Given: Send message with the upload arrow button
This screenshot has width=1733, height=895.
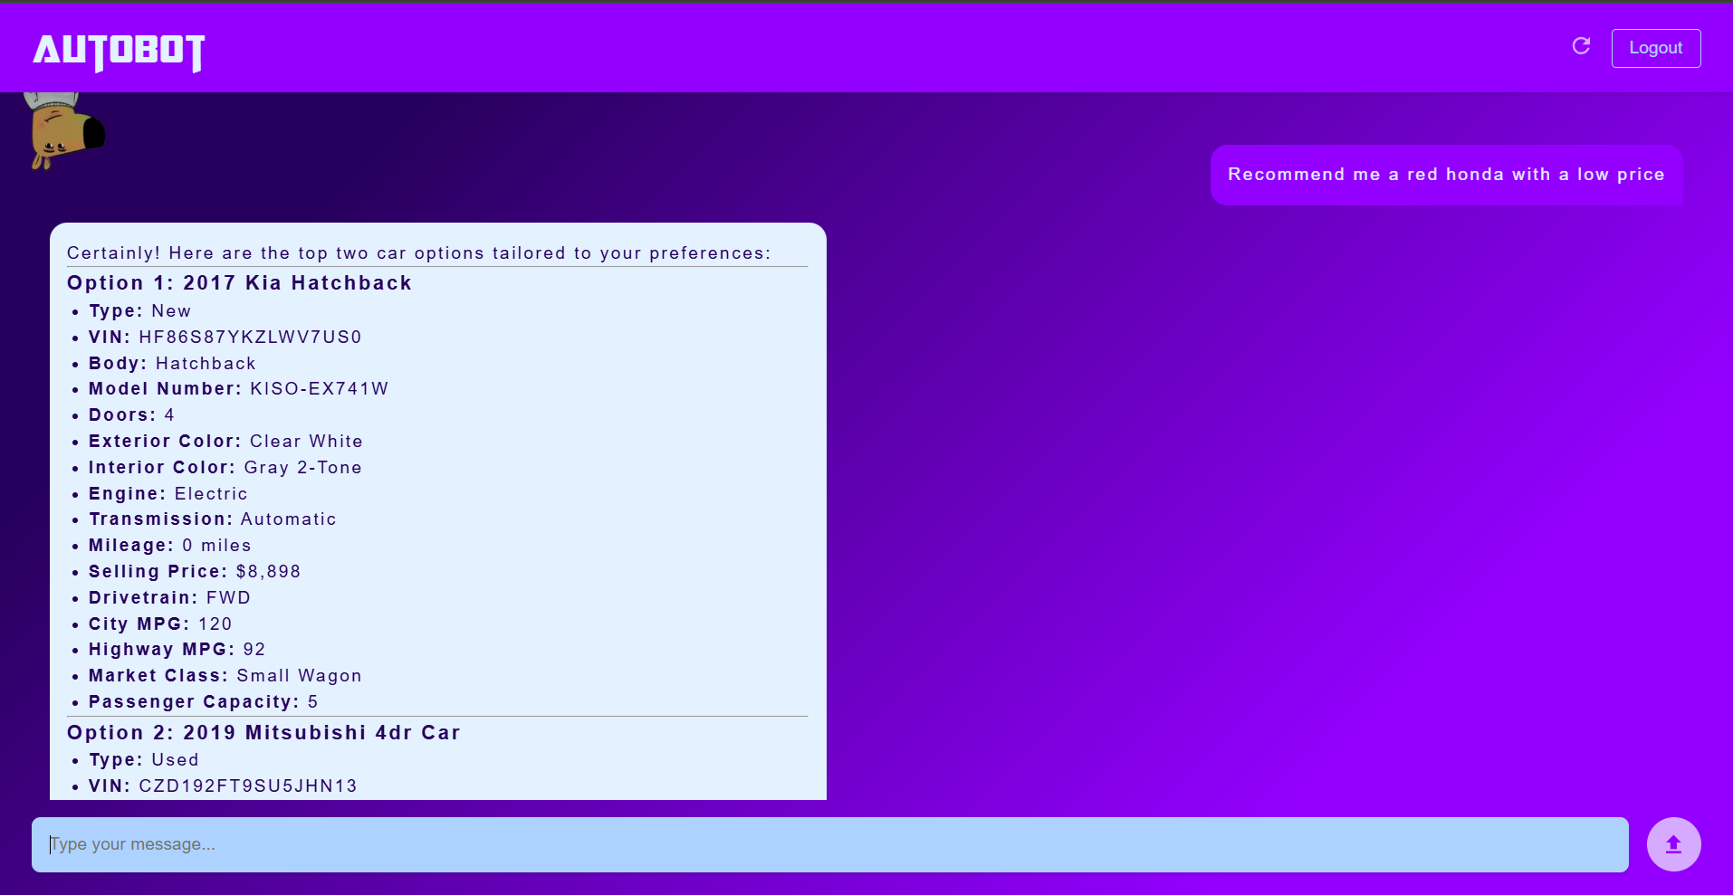Looking at the screenshot, I should click(1673, 844).
